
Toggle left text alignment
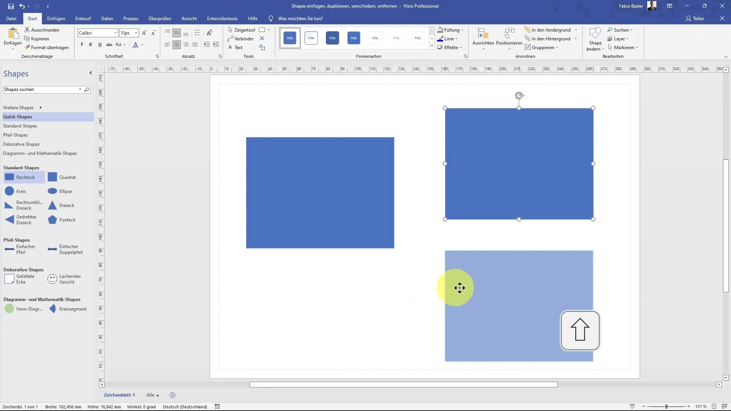tap(168, 45)
